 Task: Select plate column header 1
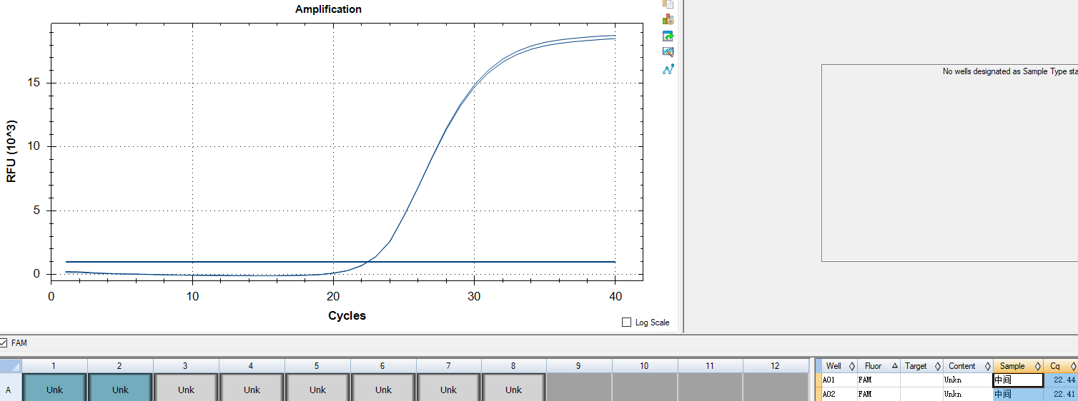coord(54,366)
